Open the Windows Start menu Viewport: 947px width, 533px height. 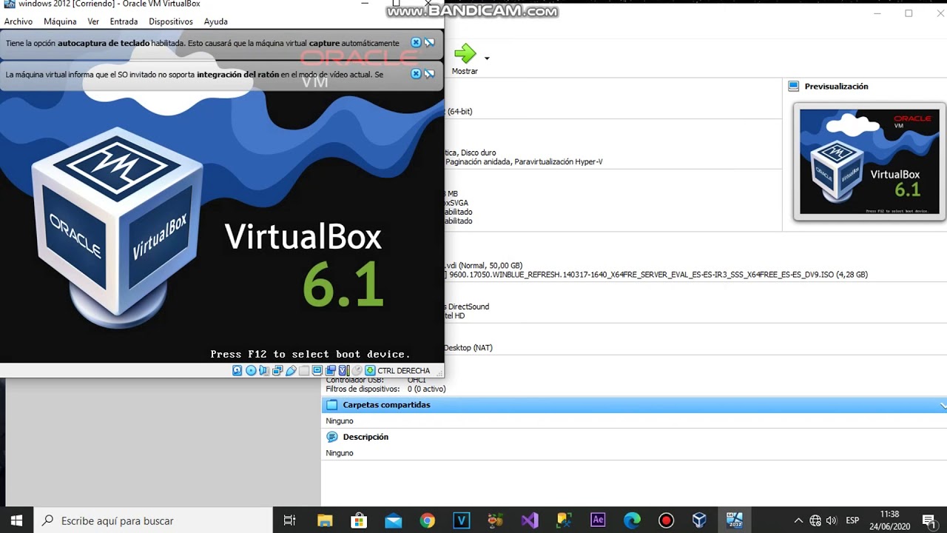coord(16,520)
